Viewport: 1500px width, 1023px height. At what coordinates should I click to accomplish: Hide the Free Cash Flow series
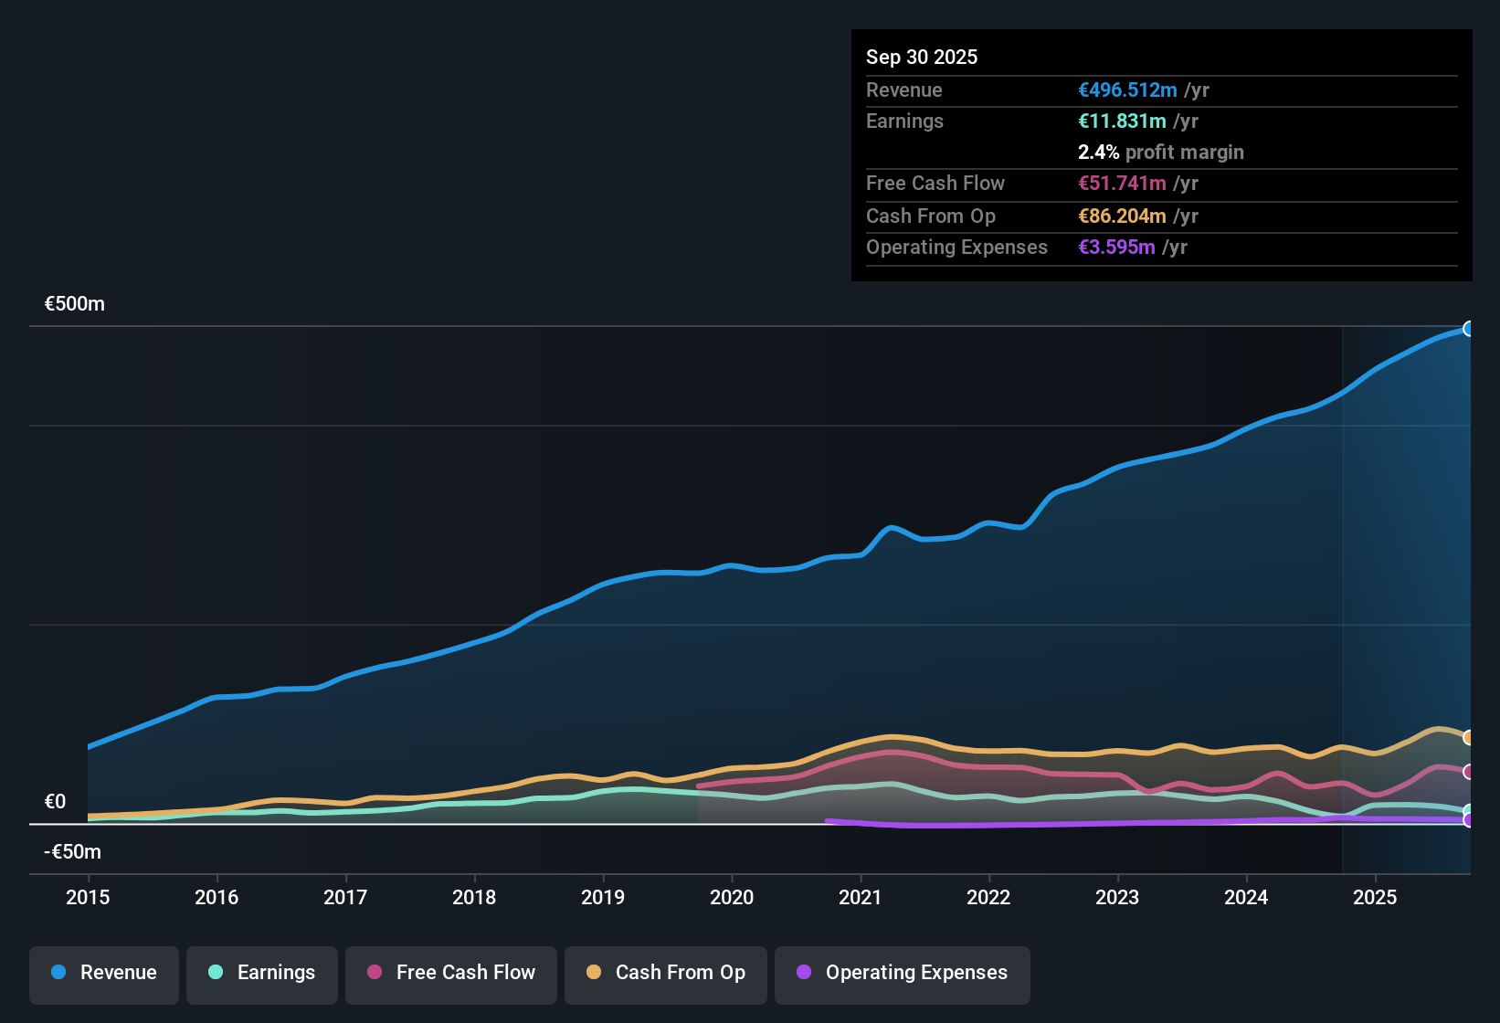[450, 973]
